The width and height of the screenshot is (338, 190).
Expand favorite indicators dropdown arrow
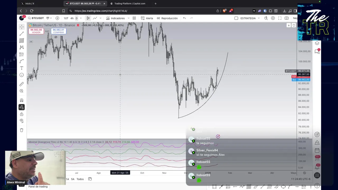pos(129,18)
